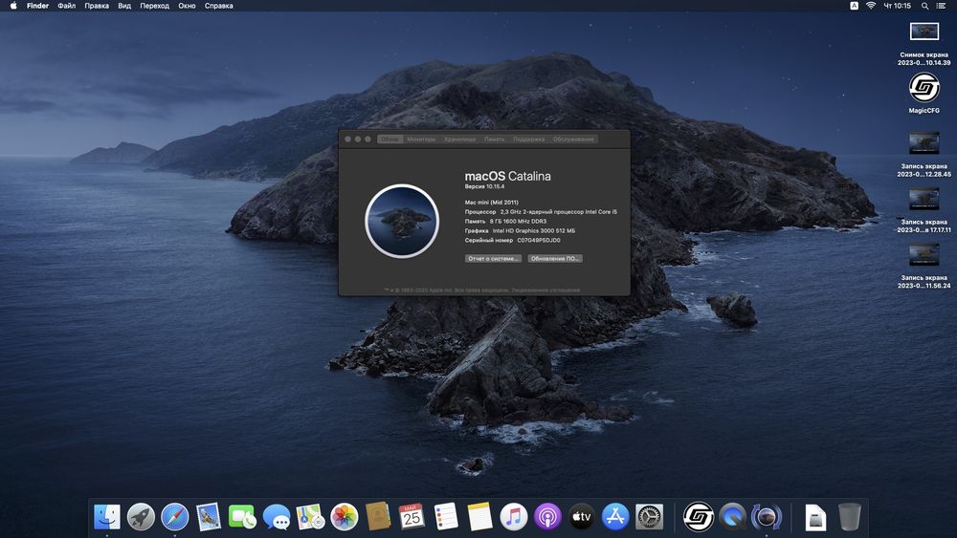Switch to the Мониторы tab

421,140
